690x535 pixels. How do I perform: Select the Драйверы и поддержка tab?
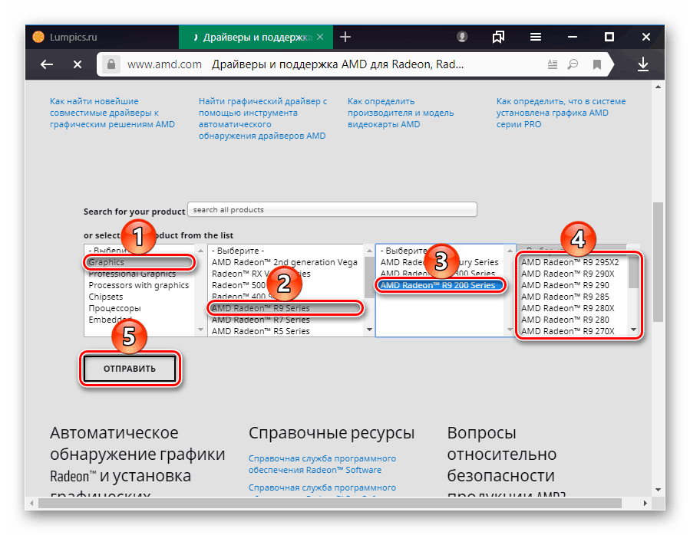pos(256,37)
